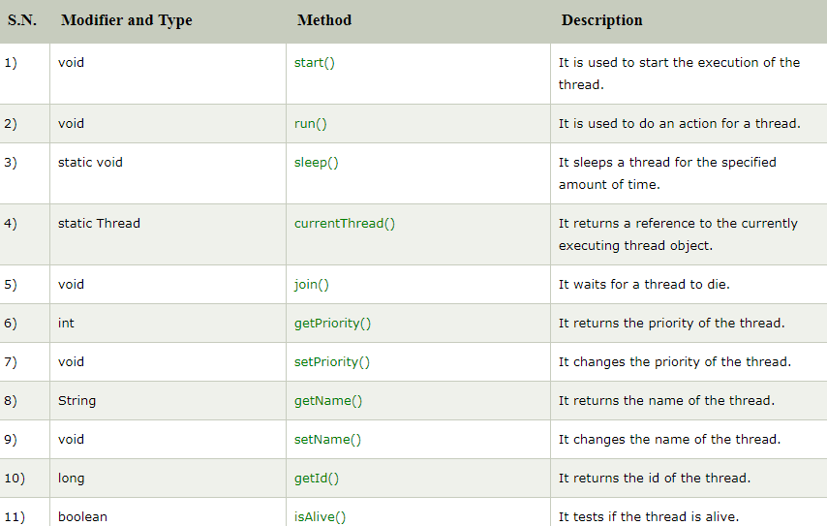Click description 'It returns the name of the thread.'
This screenshot has height=526, width=827.
pyautogui.click(x=666, y=401)
